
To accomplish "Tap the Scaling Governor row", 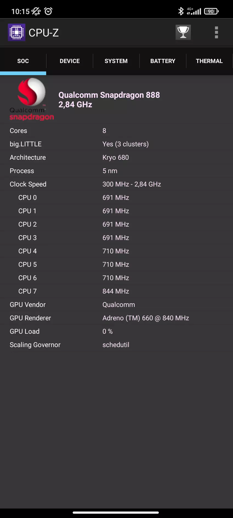I will [x=116, y=345].
